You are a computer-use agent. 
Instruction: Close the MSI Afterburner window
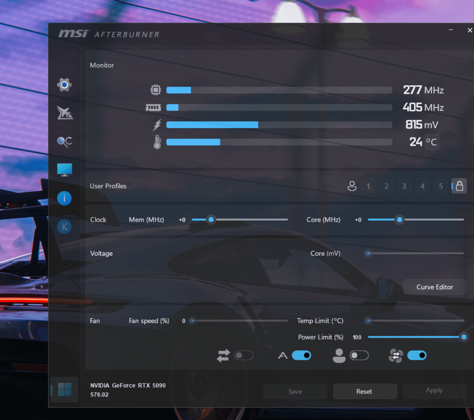point(469,30)
